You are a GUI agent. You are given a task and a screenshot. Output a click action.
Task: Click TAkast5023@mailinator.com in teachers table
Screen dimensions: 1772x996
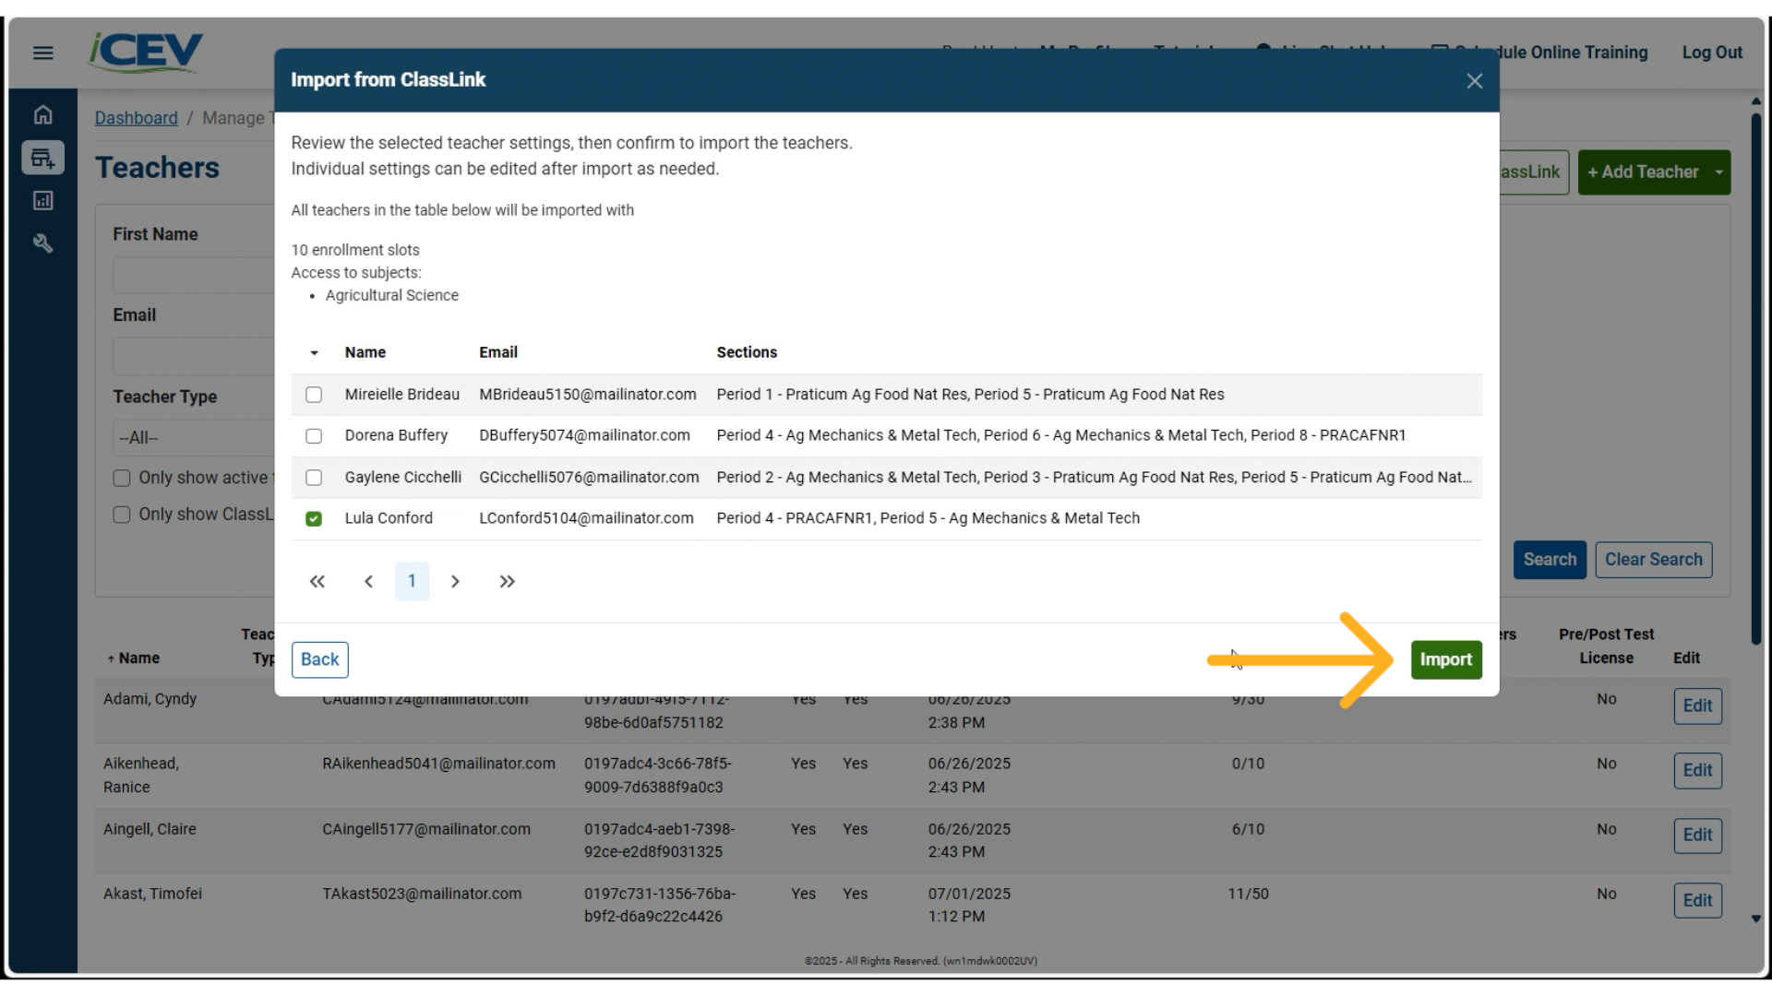click(422, 894)
